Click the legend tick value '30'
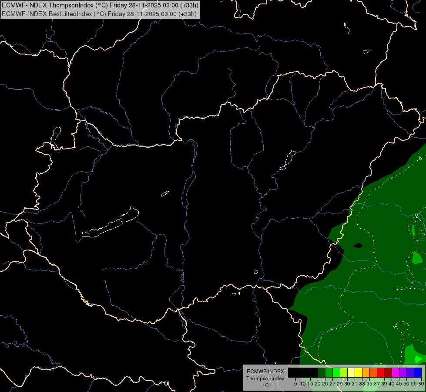426x392 pixels. point(347,384)
